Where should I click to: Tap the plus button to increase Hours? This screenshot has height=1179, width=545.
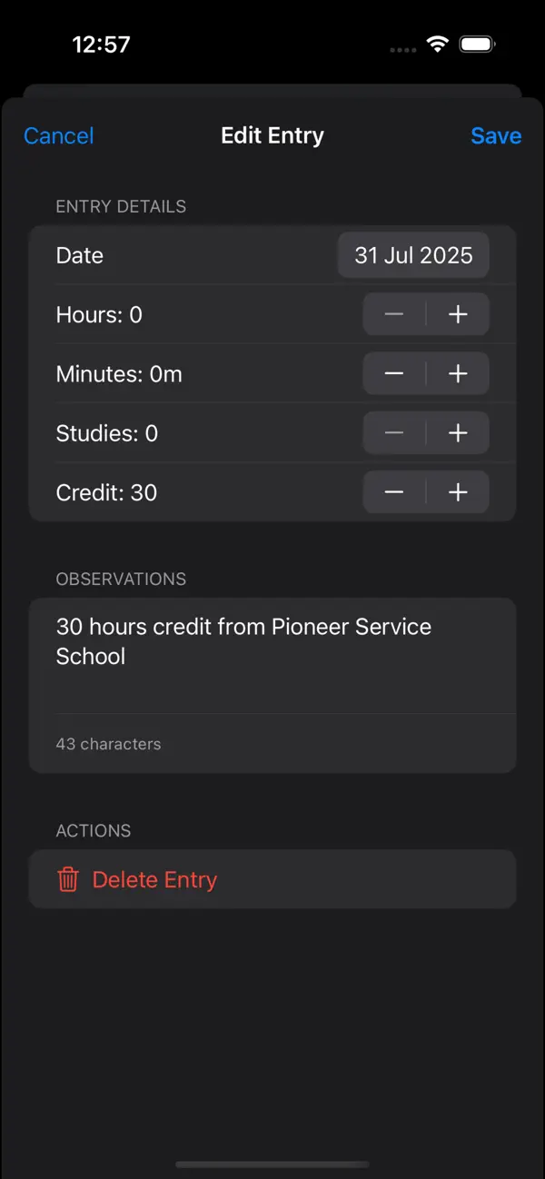click(x=458, y=314)
